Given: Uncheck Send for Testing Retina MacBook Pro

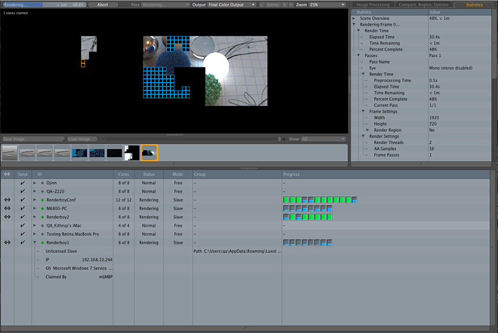Looking at the screenshot, I should pyautogui.click(x=23, y=234).
